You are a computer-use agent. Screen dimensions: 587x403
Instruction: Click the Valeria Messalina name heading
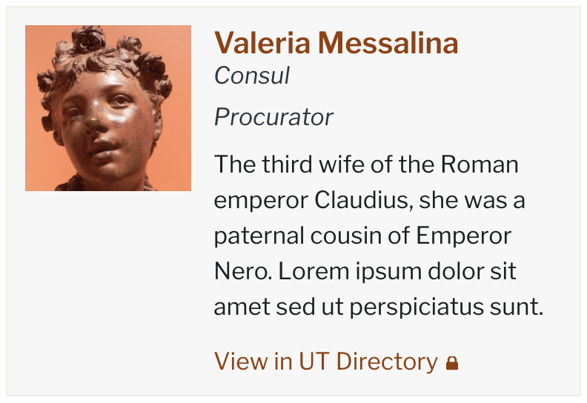[x=336, y=44]
